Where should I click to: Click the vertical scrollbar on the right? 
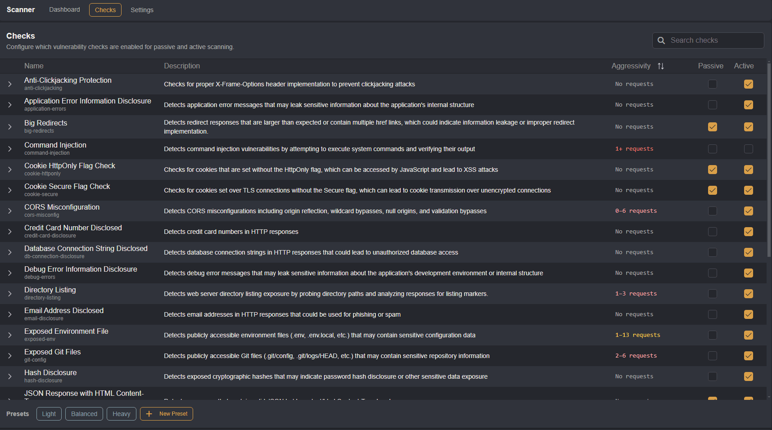coord(768,157)
